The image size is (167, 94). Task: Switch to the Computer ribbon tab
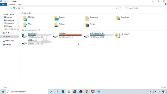pos(11,4)
